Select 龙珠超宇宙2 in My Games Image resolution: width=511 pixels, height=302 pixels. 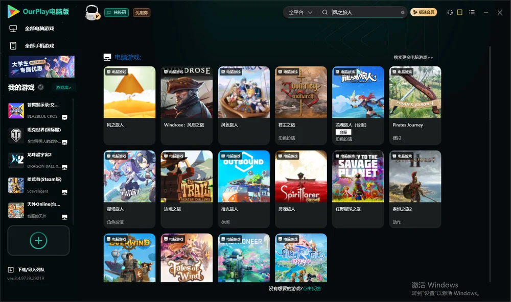click(38, 160)
